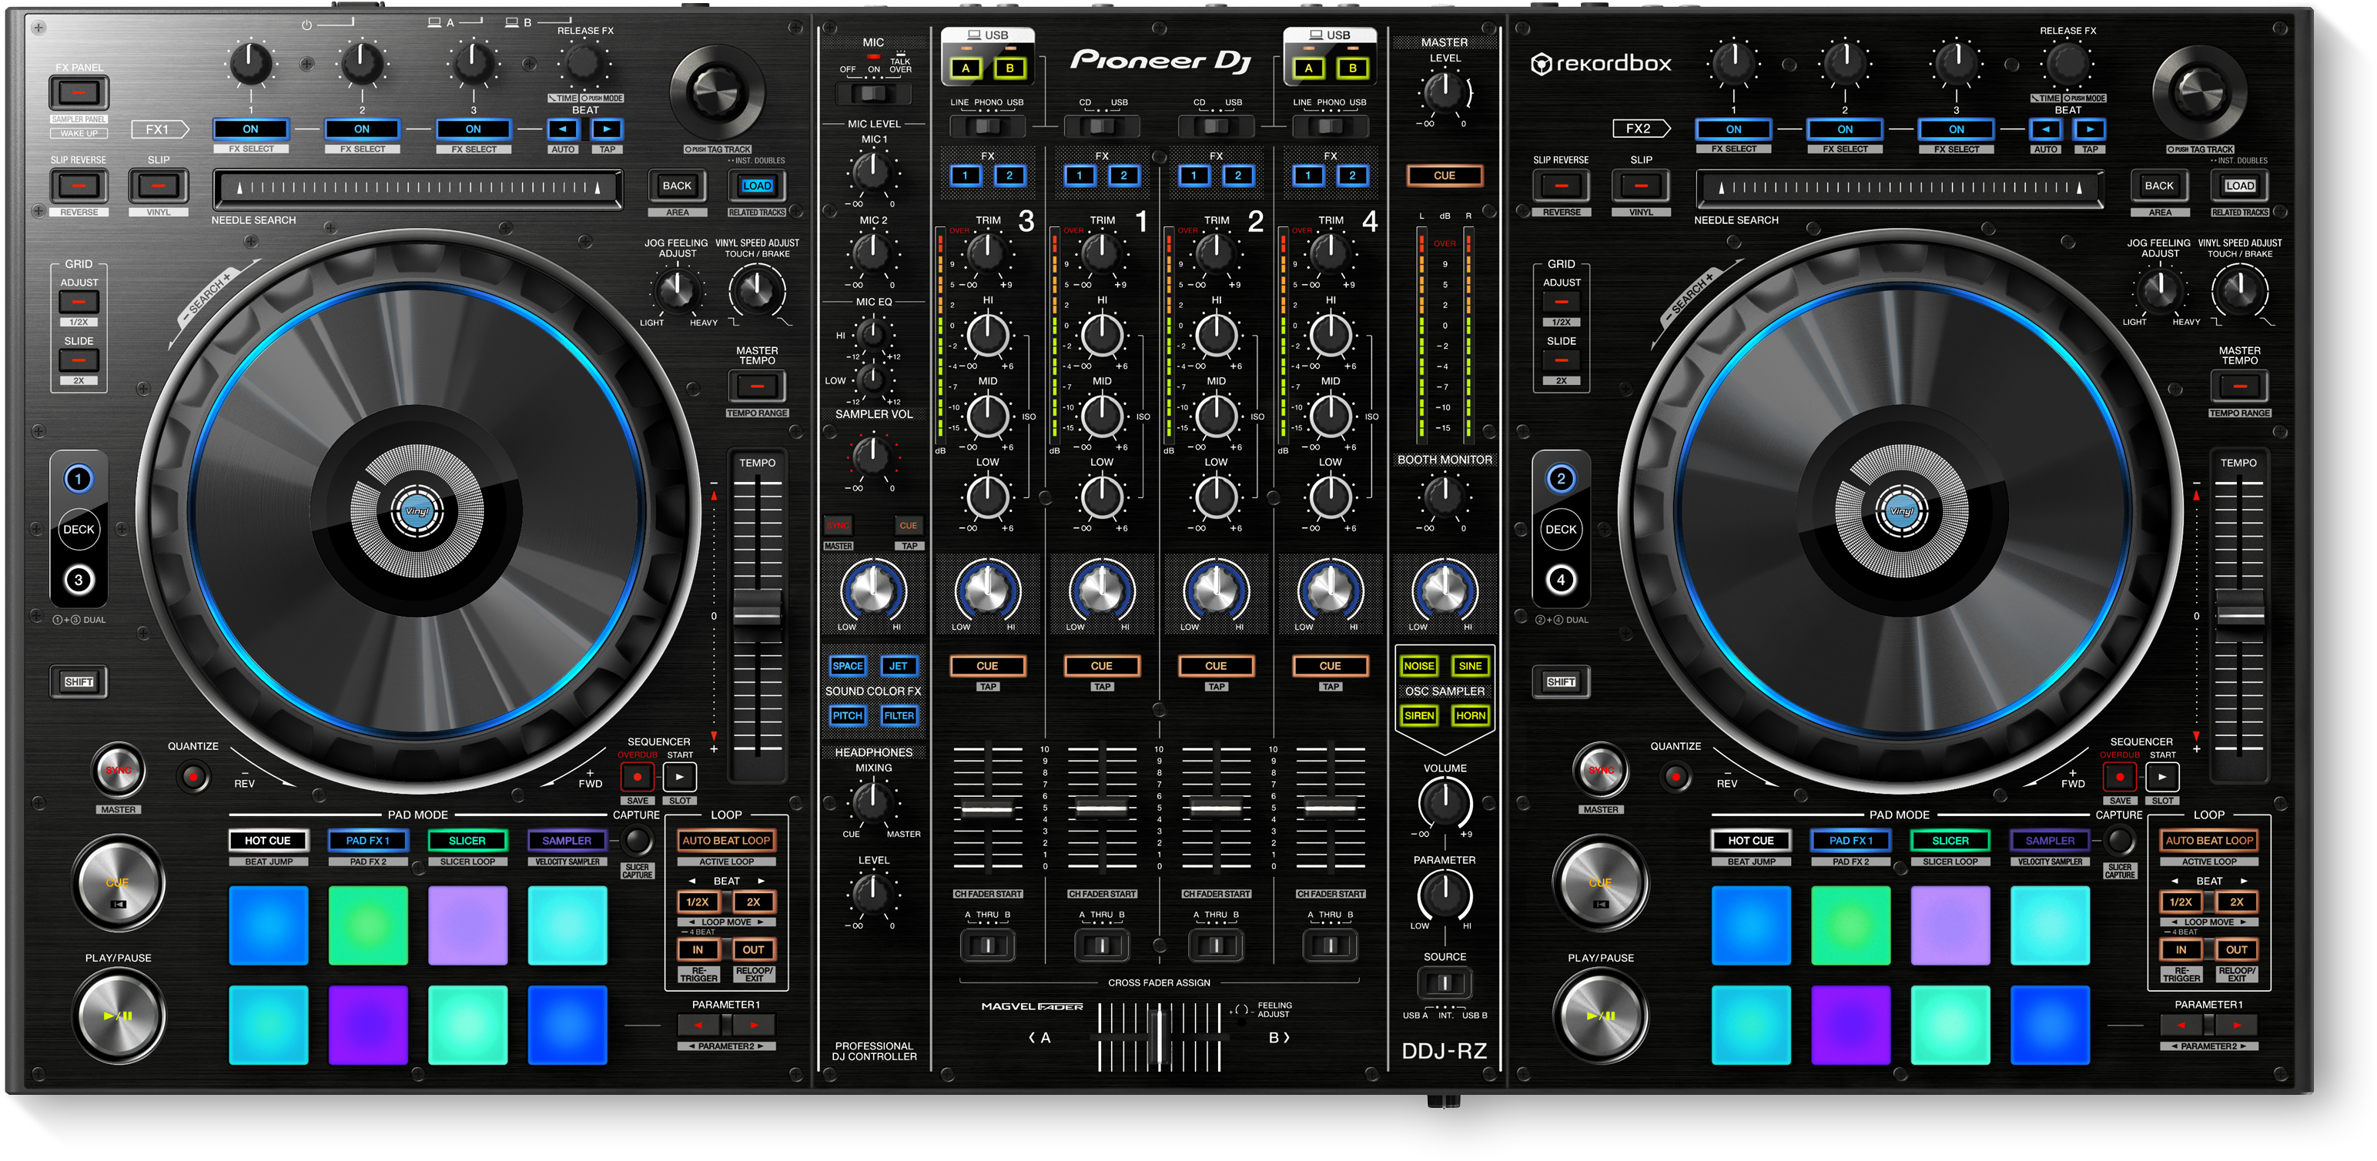Toggle left deck SLIP button
Image resolution: width=2377 pixels, height=1161 pixels.
pos(159,186)
